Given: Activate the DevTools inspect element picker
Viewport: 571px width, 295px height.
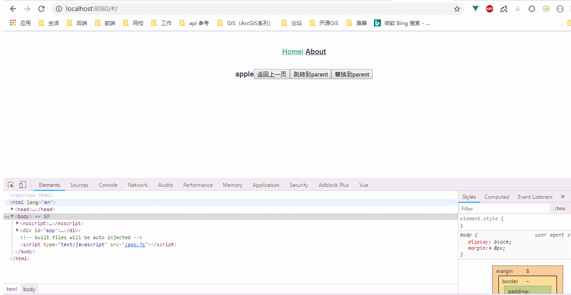Looking at the screenshot, I should [x=11, y=185].
